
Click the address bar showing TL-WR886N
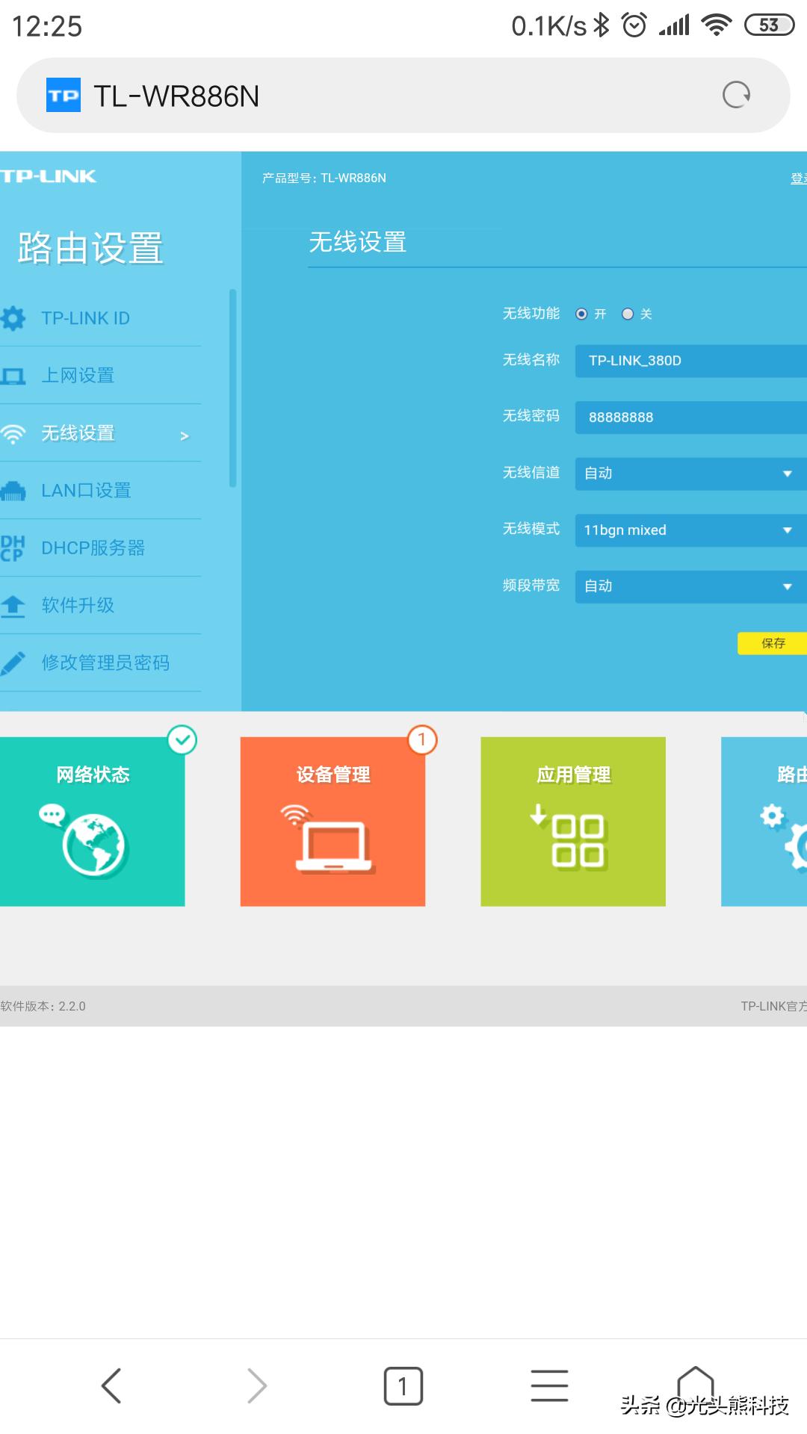coord(403,96)
